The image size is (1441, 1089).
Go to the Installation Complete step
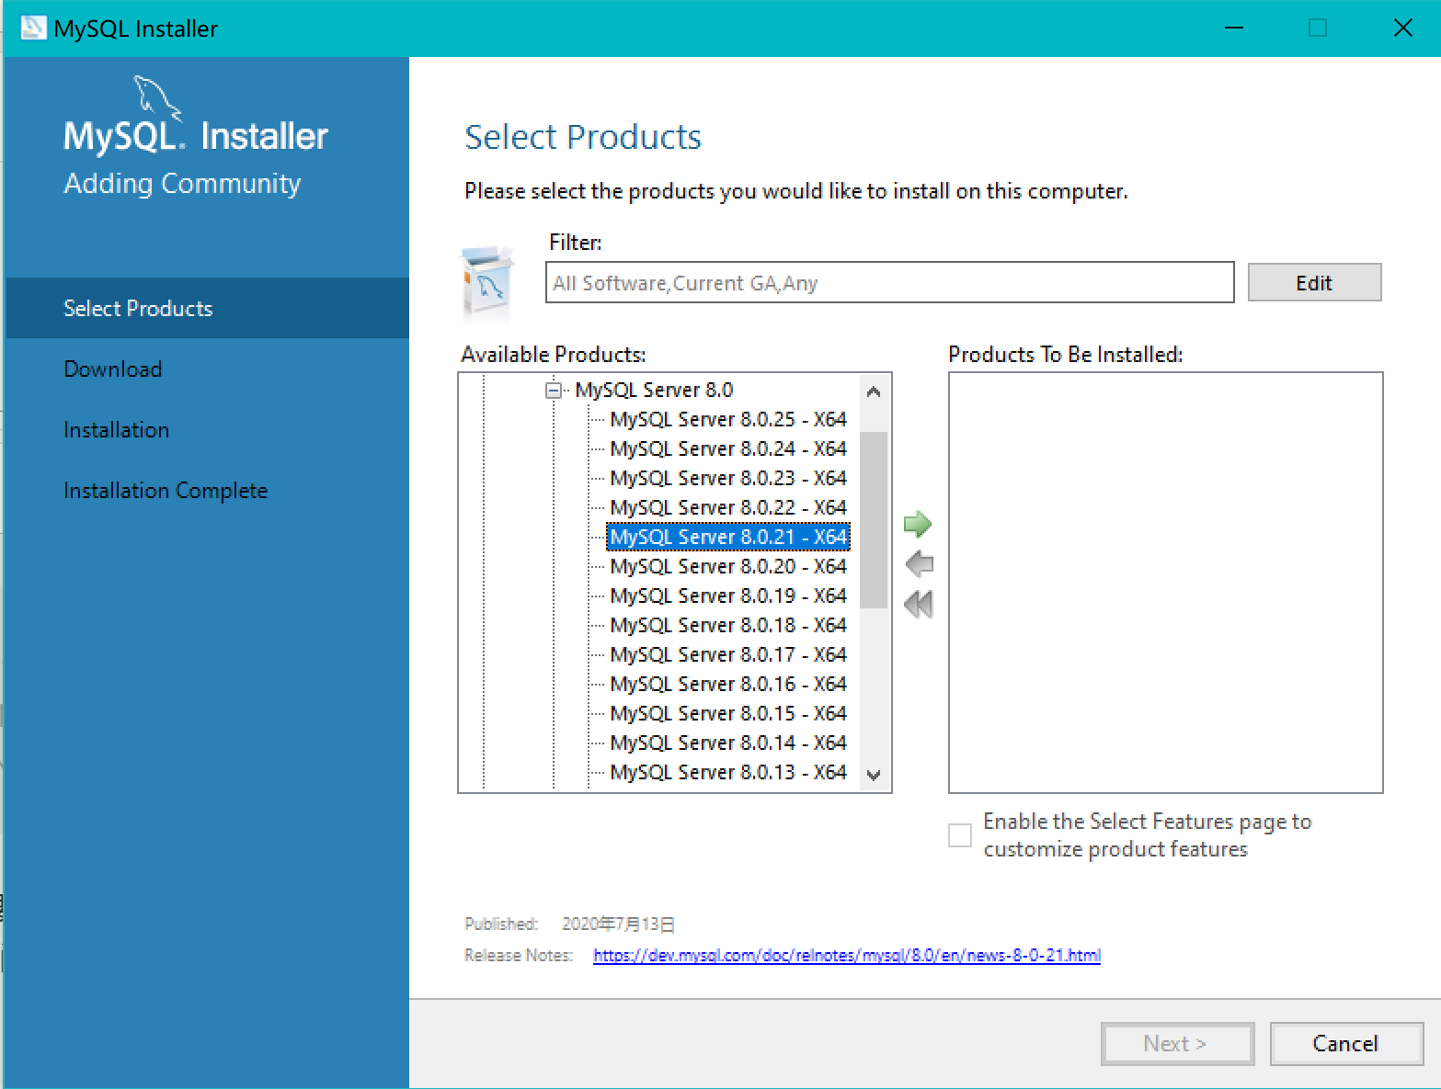tap(166, 490)
